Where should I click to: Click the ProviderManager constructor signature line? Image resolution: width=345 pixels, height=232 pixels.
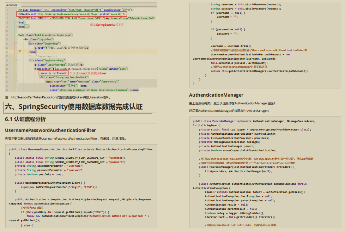pos(247,167)
